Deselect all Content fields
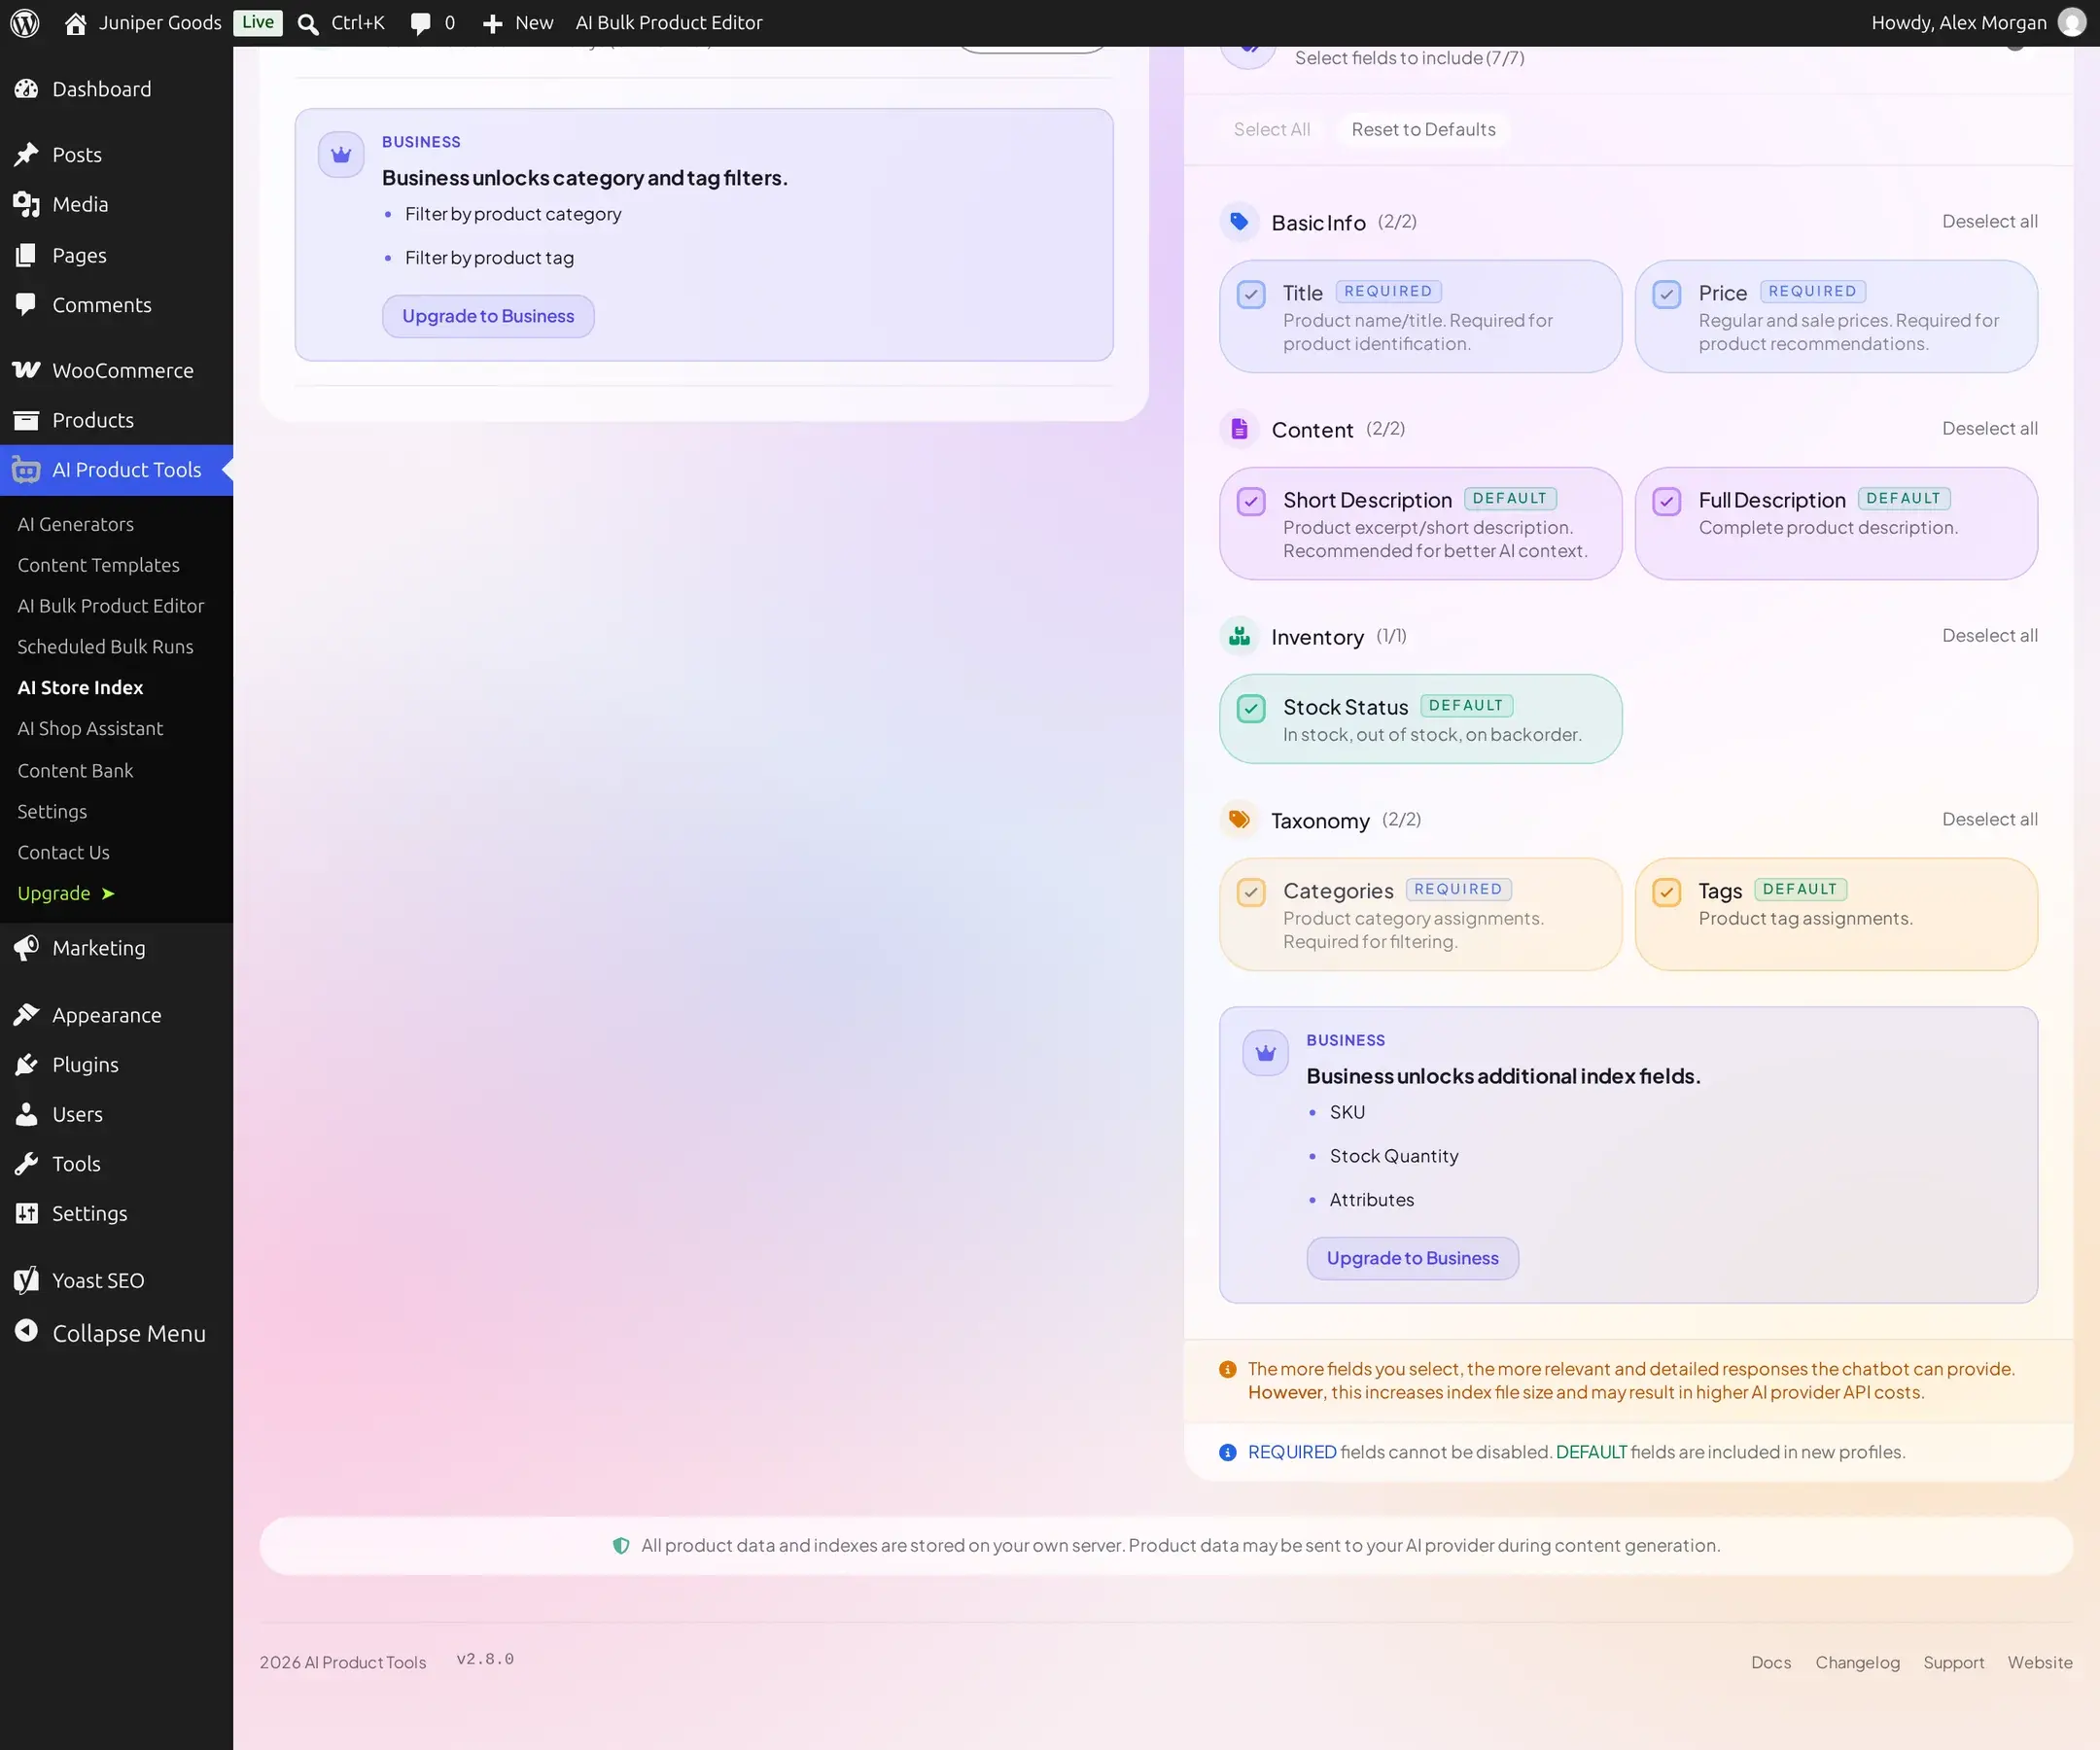Viewport: 2100px width, 1750px height. click(1989, 428)
